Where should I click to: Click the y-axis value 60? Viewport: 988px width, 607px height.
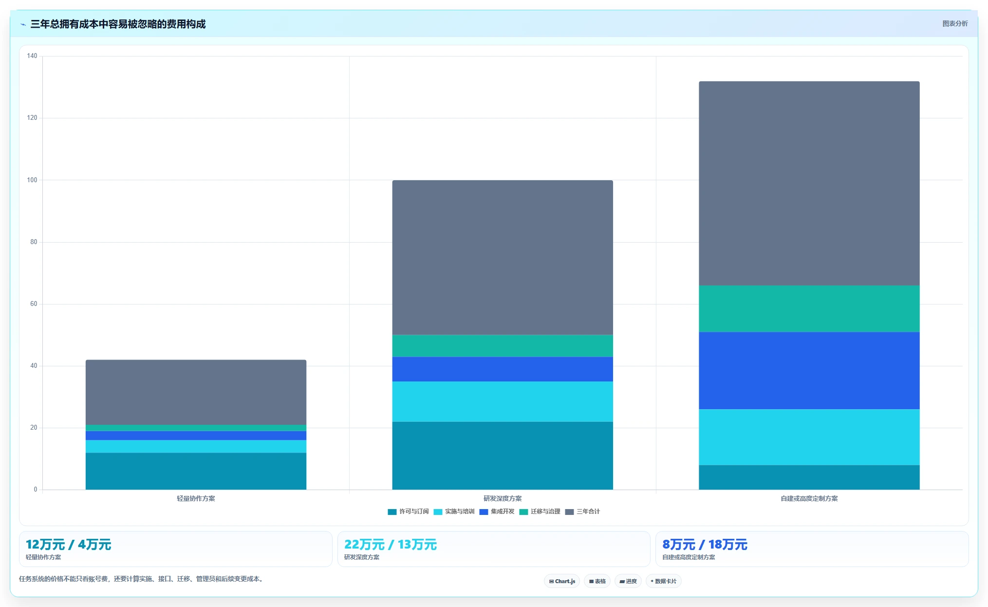coord(34,304)
